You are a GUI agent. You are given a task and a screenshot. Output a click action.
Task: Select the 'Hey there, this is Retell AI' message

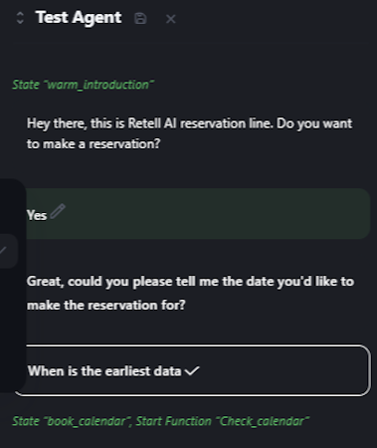189,133
